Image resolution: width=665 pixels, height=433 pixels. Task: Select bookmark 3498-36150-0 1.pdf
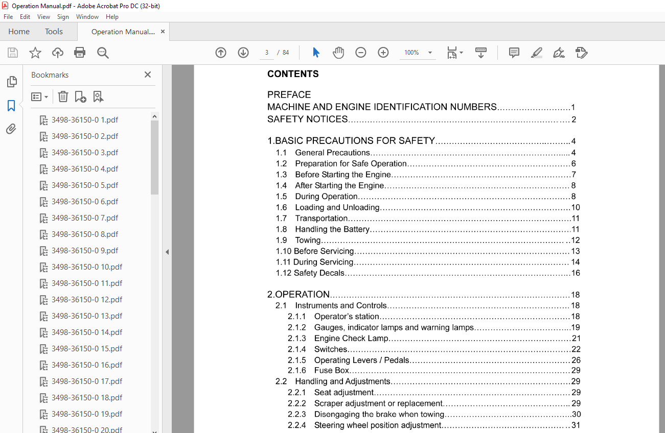tap(85, 120)
